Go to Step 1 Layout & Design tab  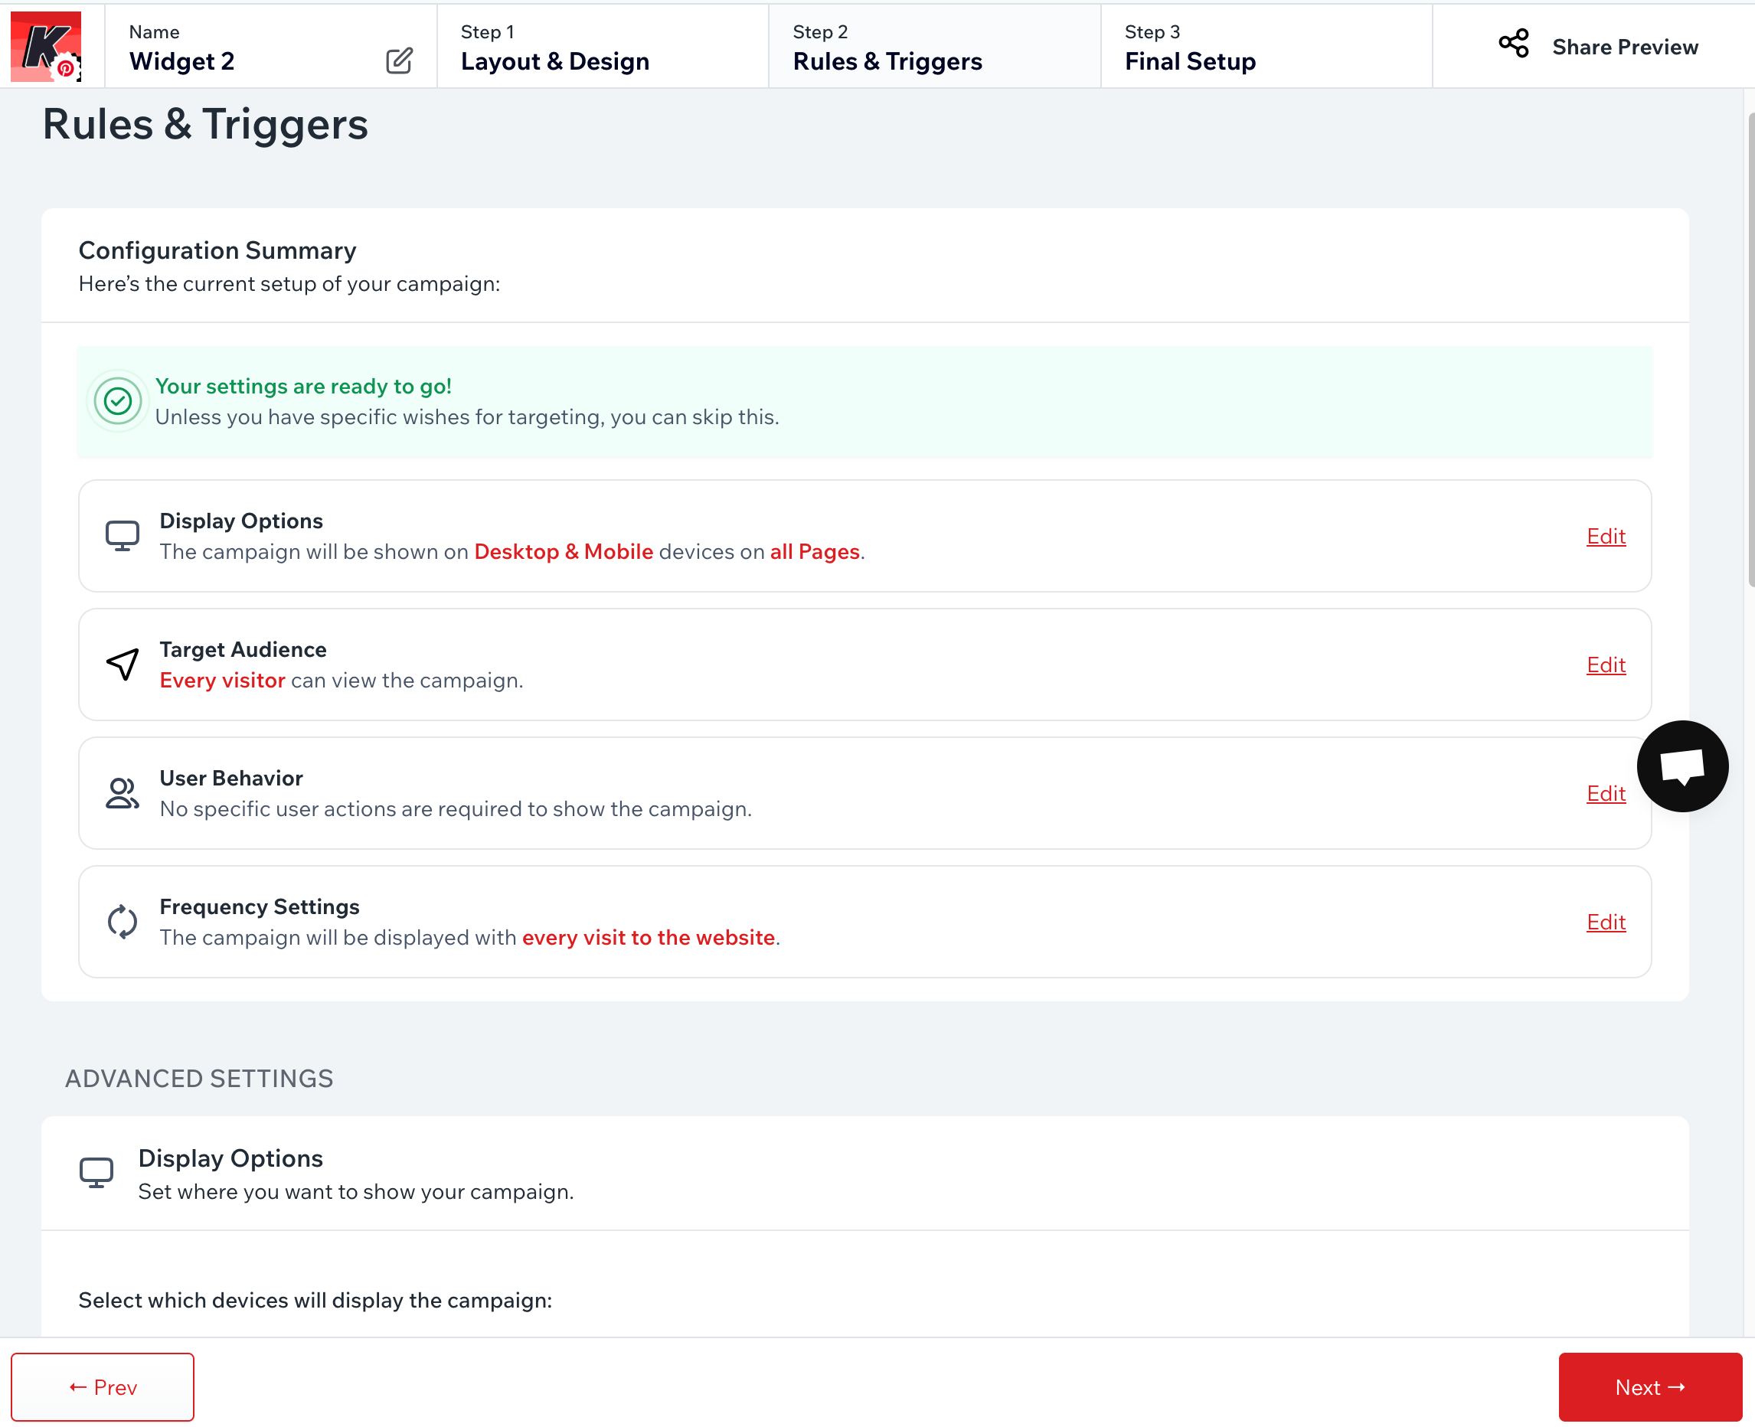point(603,47)
